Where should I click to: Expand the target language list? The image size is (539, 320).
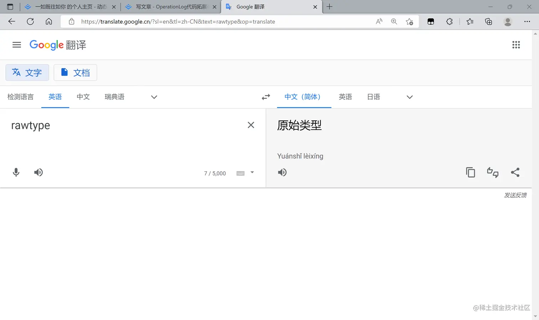tap(410, 97)
